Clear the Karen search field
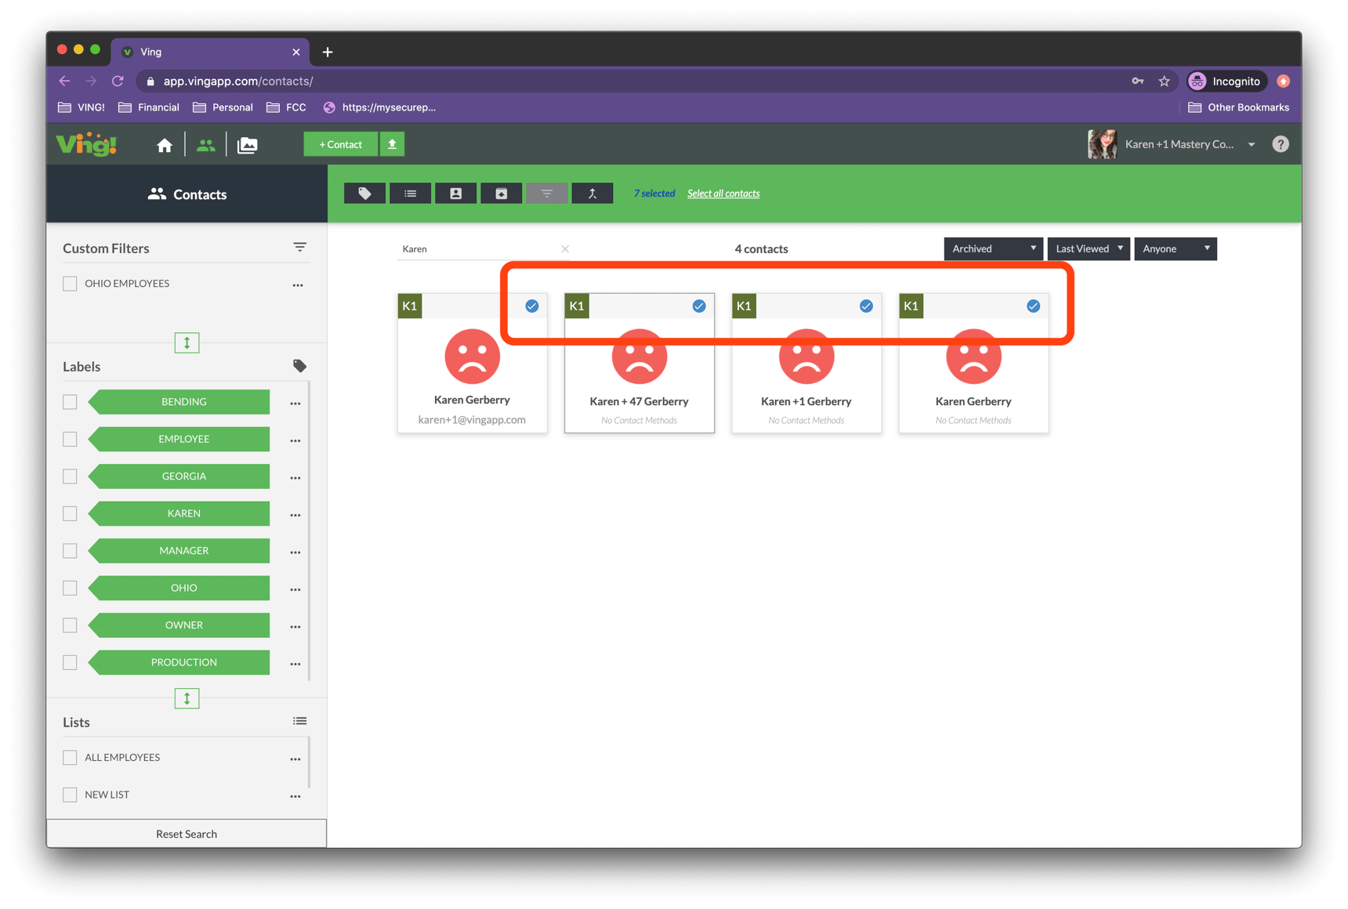This screenshot has height=909, width=1348. click(565, 249)
